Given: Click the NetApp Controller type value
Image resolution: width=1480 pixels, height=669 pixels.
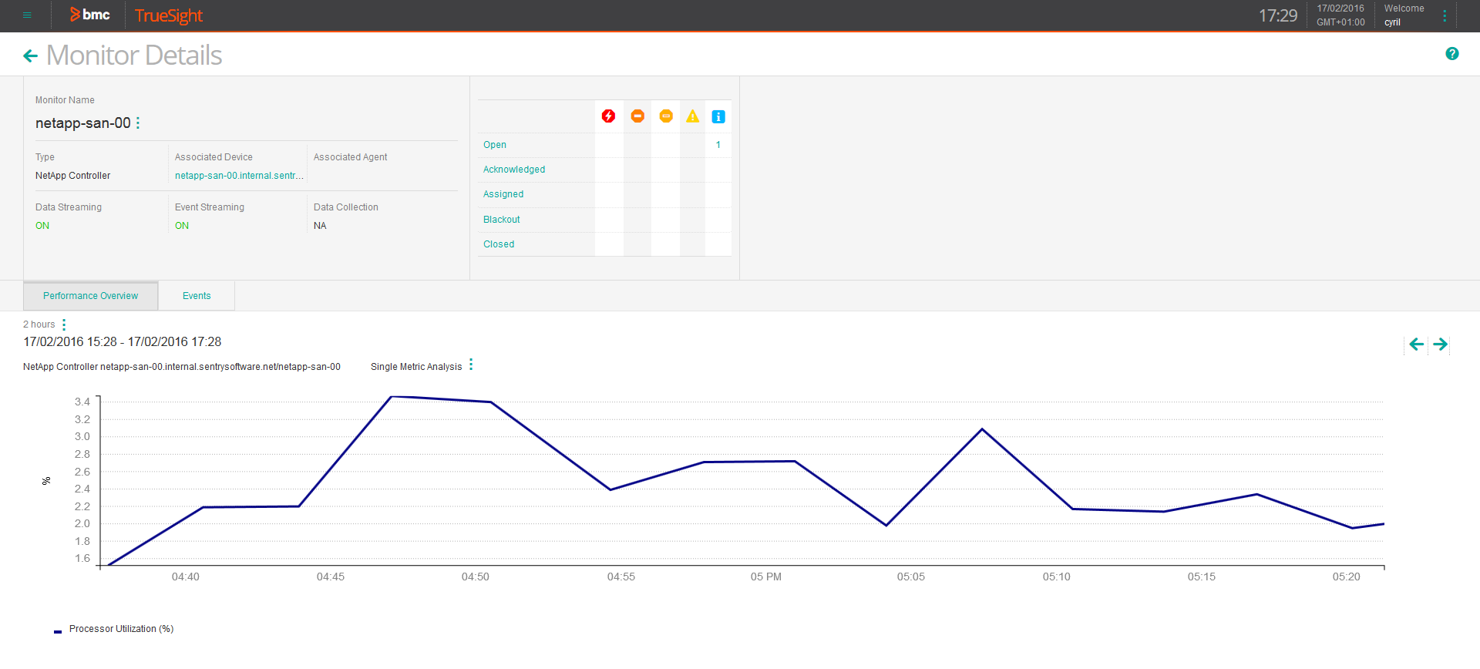Looking at the screenshot, I should [73, 176].
